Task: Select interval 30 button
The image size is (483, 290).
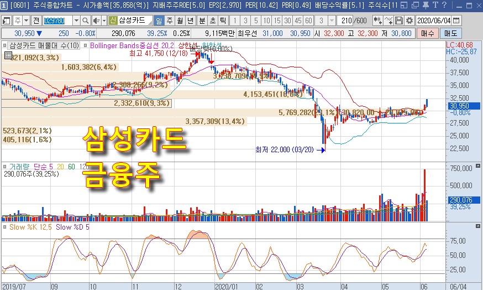Action: pos(287,20)
